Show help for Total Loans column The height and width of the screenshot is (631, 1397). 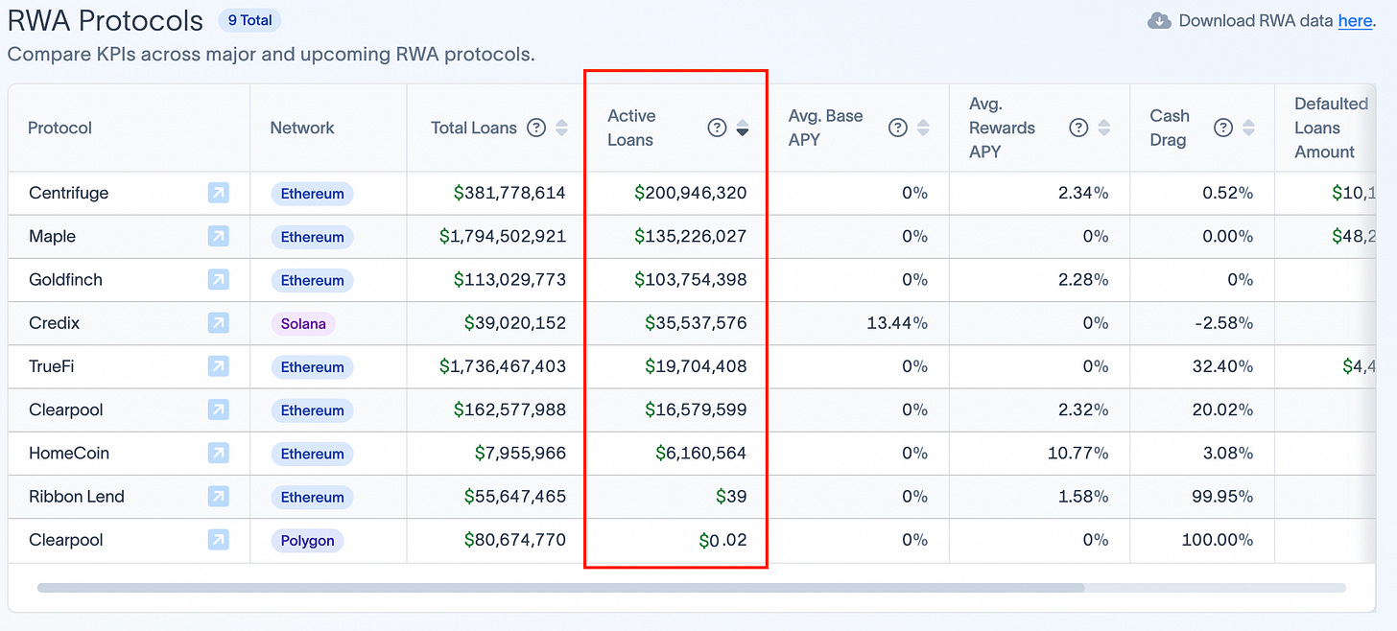point(537,128)
